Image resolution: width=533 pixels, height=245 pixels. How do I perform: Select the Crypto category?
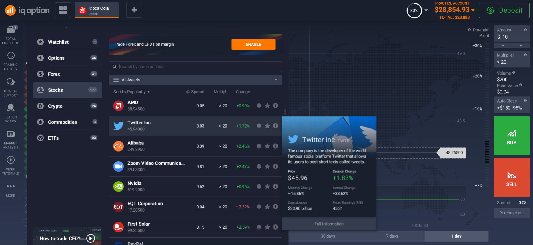pos(68,106)
